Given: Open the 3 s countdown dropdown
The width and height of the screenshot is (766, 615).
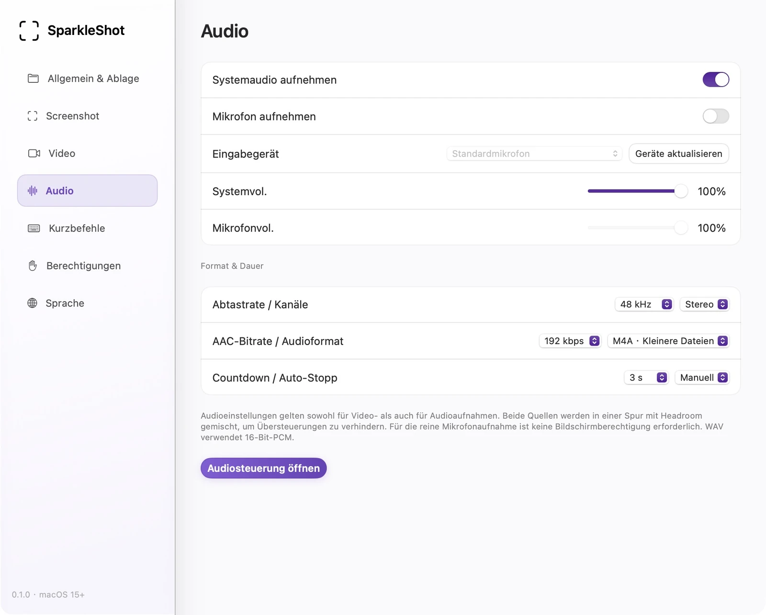Looking at the screenshot, I should (646, 378).
